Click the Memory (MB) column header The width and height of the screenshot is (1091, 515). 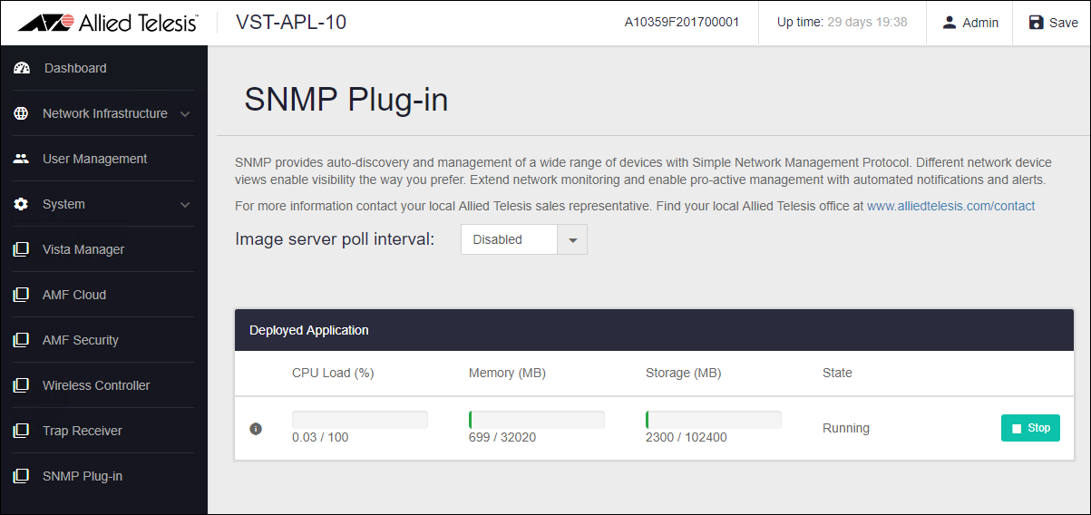[507, 373]
